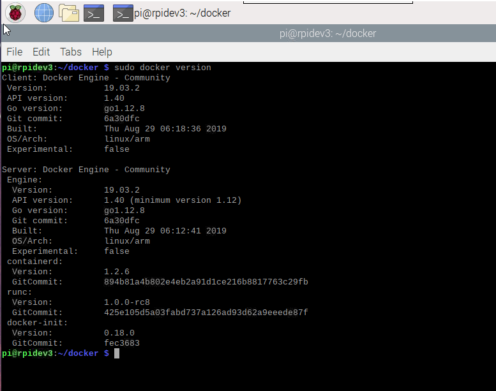This screenshot has height=391, width=496.
Task: Click containerd GitCommit hash starting 894b81a4
Action: pyautogui.click(x=206, y=282)
